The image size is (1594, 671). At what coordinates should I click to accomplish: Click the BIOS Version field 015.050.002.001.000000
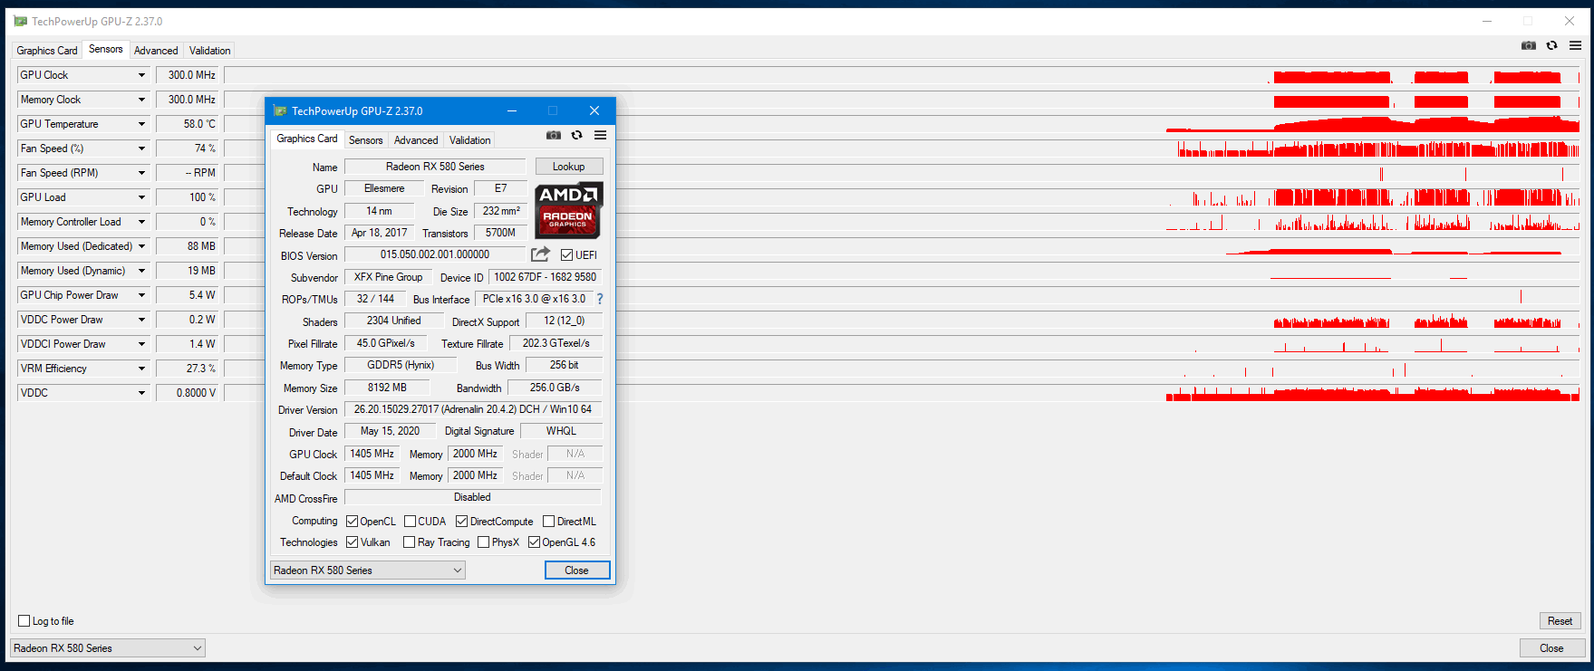point(435,254)
